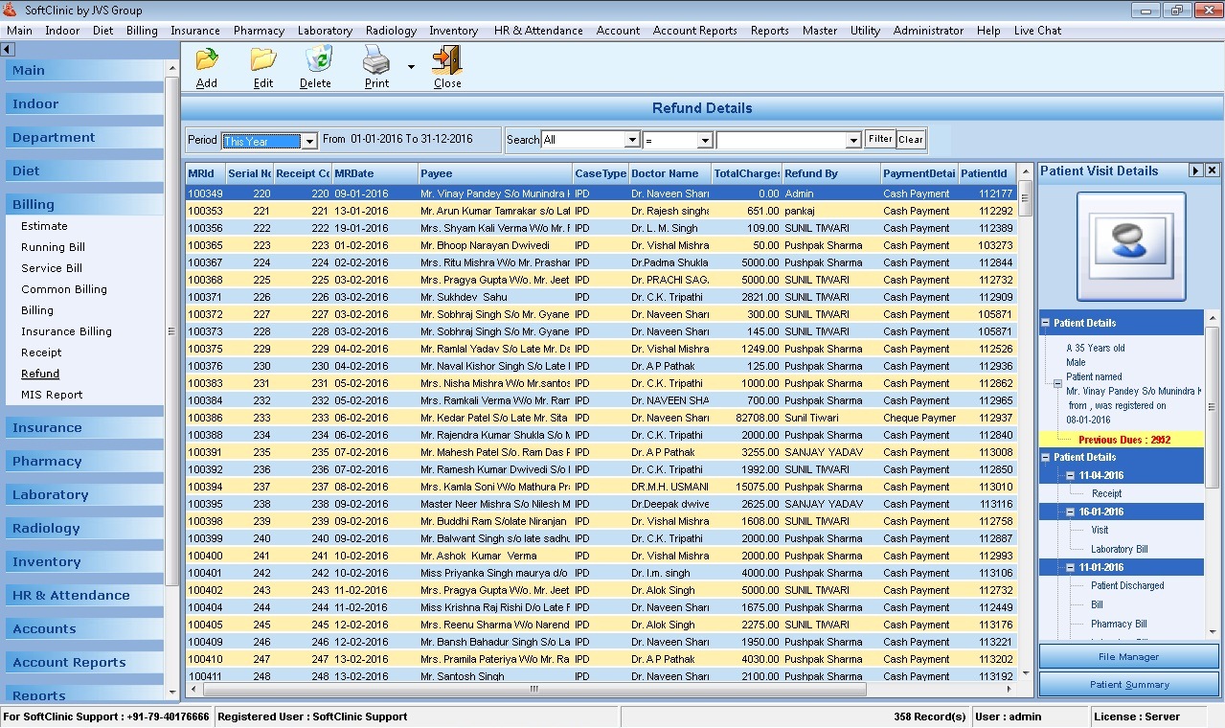Click the arrow icon in the Patient Visit Details header
Image resolution: width=1225 pixels, height=728 pixels.
click(1195, 171)
